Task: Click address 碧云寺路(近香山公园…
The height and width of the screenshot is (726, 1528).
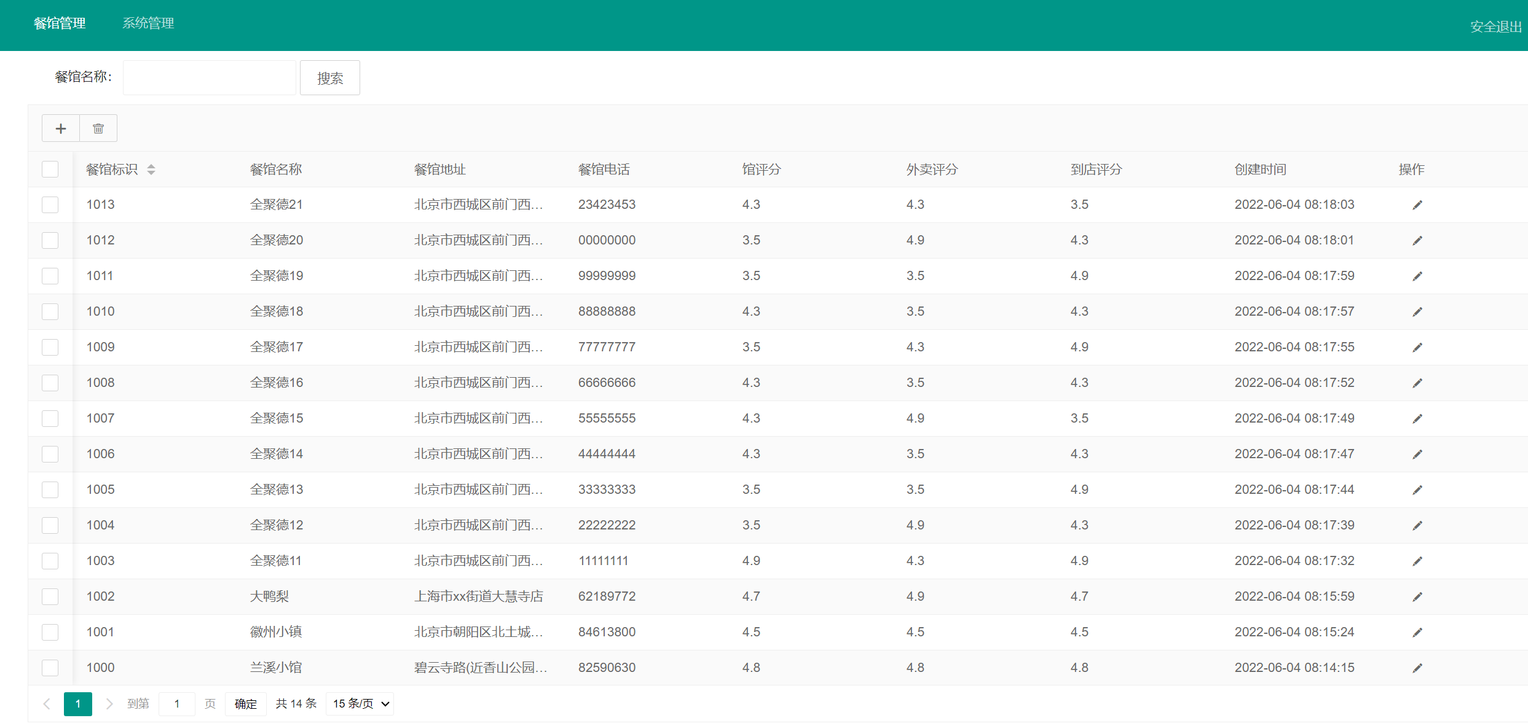Action: (x=481, y=668)
